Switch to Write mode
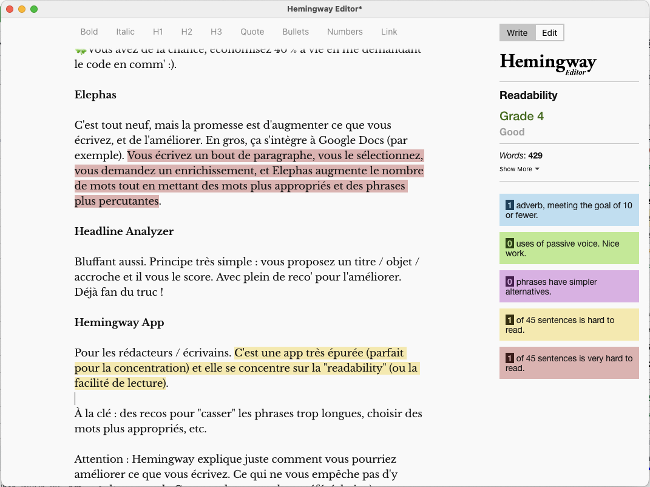This screenshot has height=487, width=650. pyautogui.click(x=517, y=33)
